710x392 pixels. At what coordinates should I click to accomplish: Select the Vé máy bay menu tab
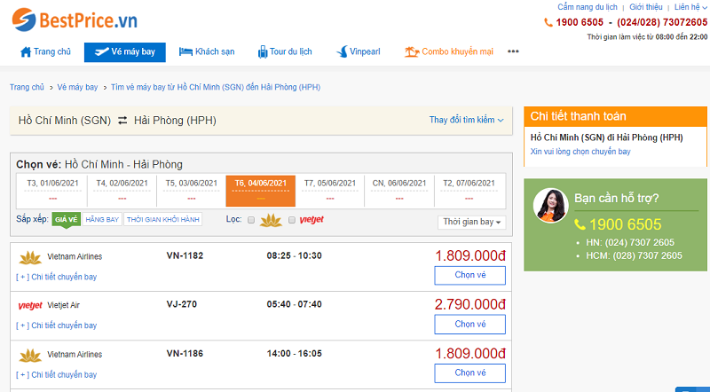coord(125,52)
